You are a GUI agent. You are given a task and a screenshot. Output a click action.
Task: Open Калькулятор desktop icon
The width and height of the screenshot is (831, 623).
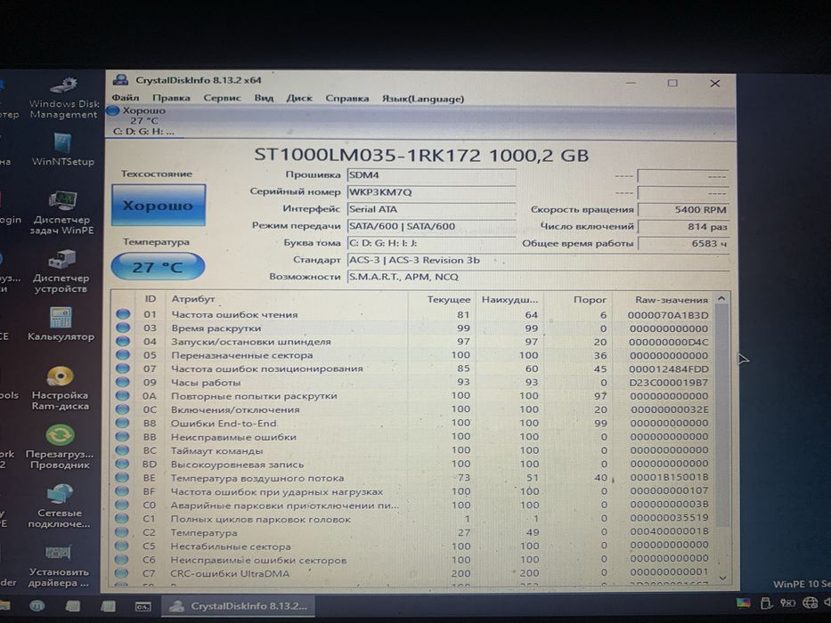click(x=61, y=324)
